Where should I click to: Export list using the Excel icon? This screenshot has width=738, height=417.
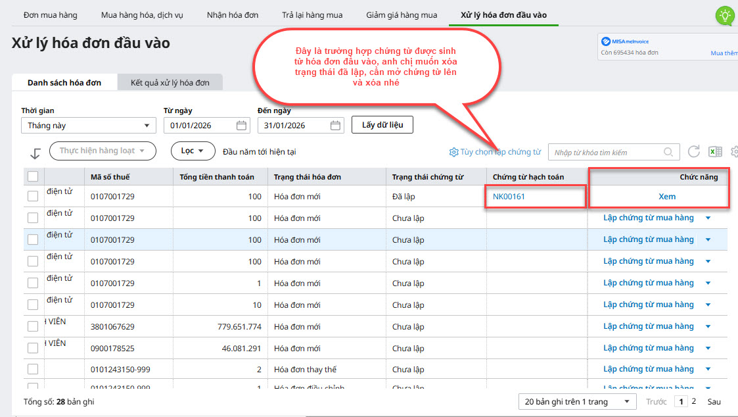(714, 152)
